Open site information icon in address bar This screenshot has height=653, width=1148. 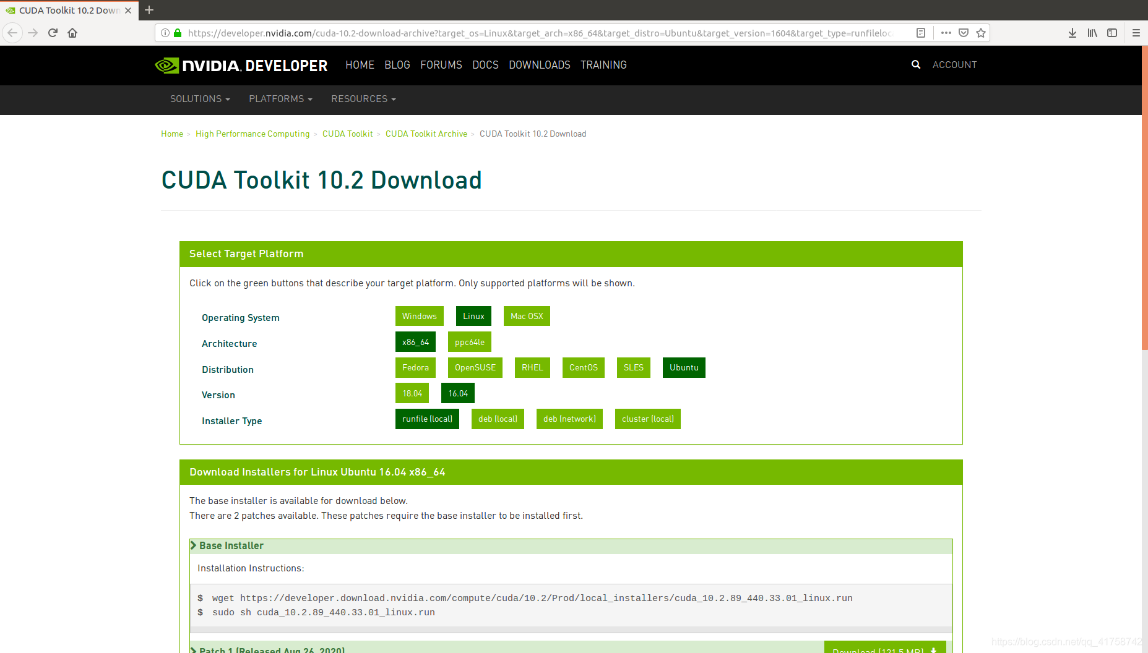(x=165, y=33)
